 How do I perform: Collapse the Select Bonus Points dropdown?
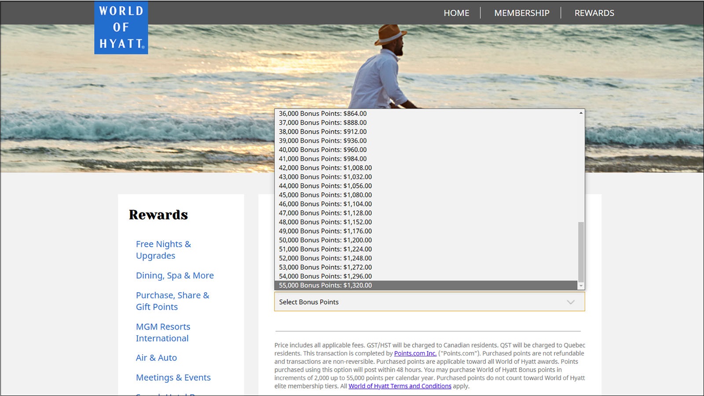[429, 302]
